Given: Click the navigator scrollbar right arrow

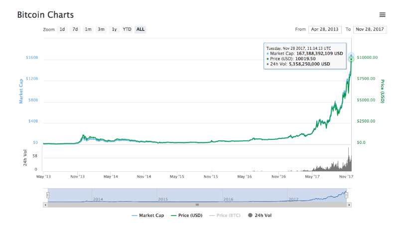Looking at the screenshot, I should pos(349,204).
